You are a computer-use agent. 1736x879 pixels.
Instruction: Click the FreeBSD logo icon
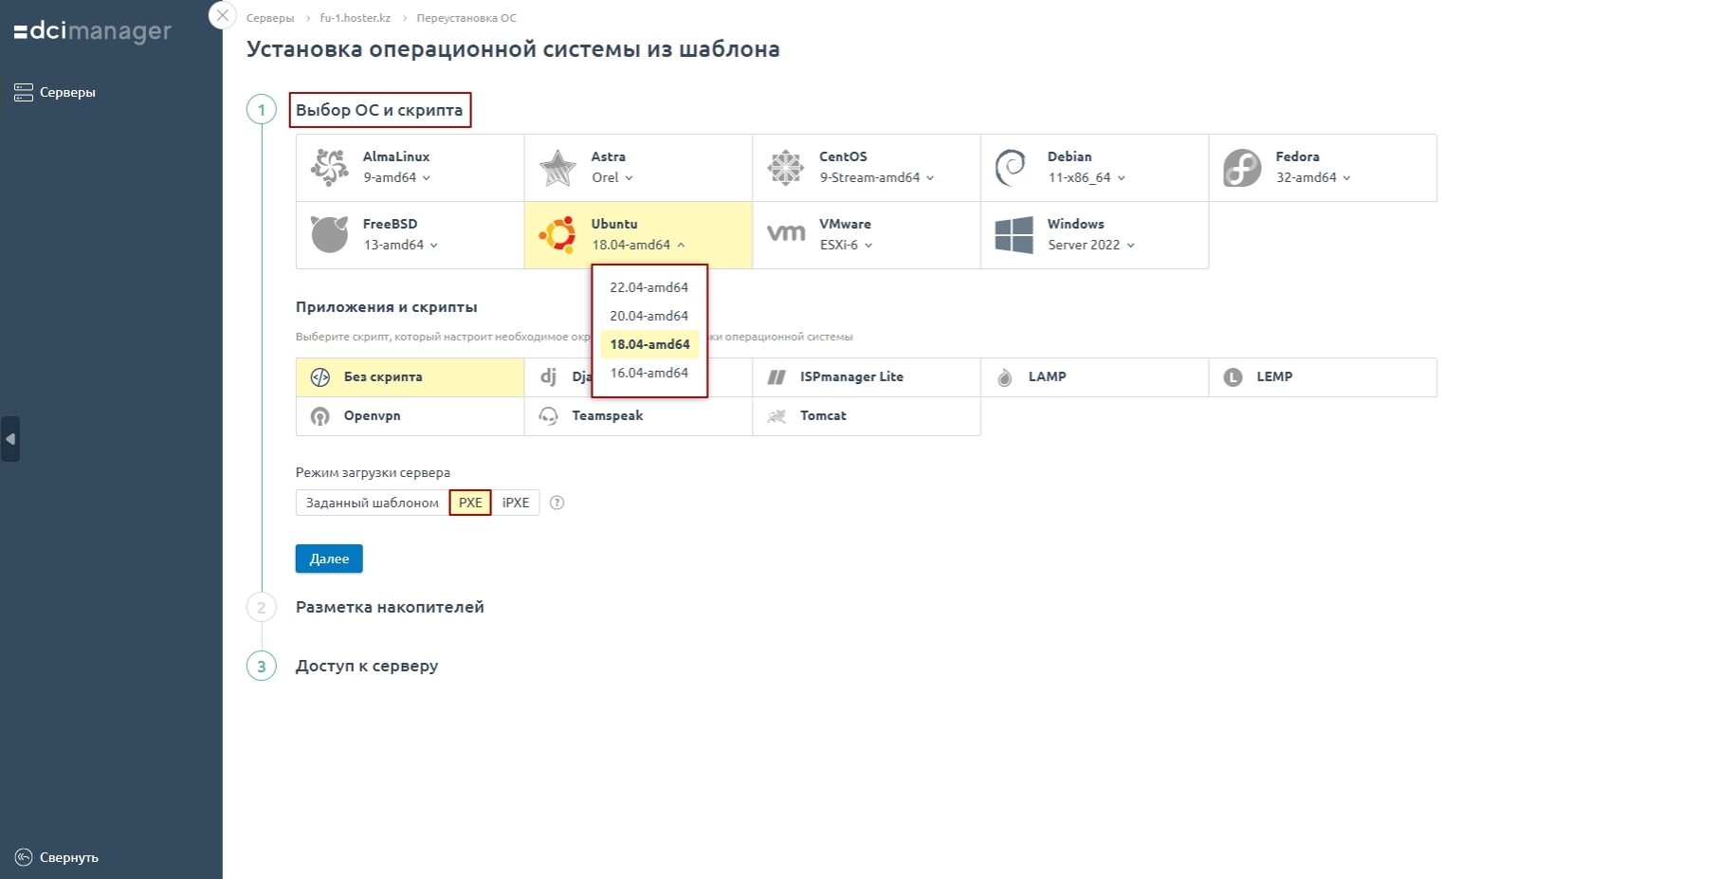(330, 234)
